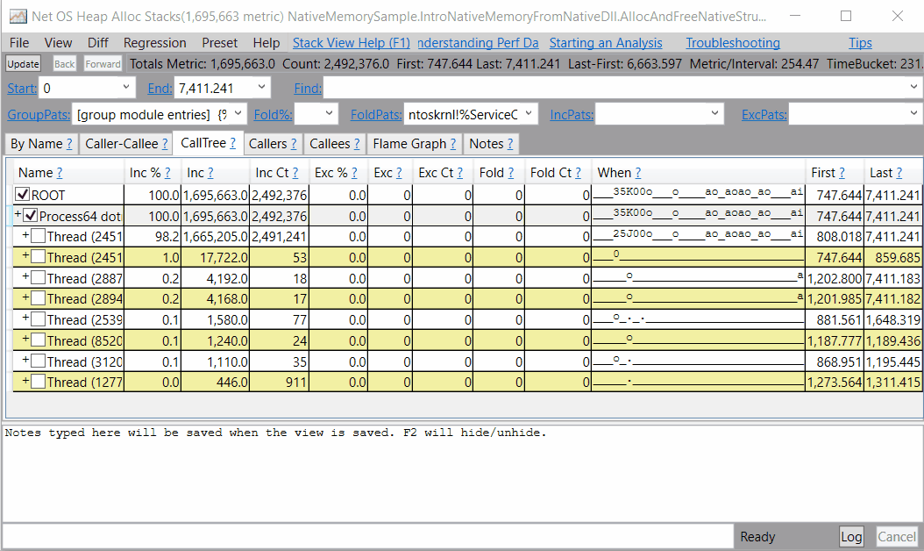
Task: Click the When timeline cell for ROOT
Action: coord(698,194)
